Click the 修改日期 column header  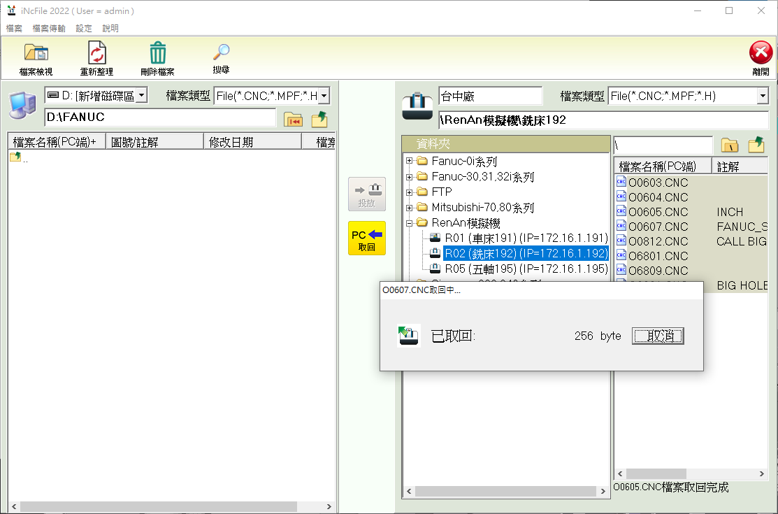[252, 142]
